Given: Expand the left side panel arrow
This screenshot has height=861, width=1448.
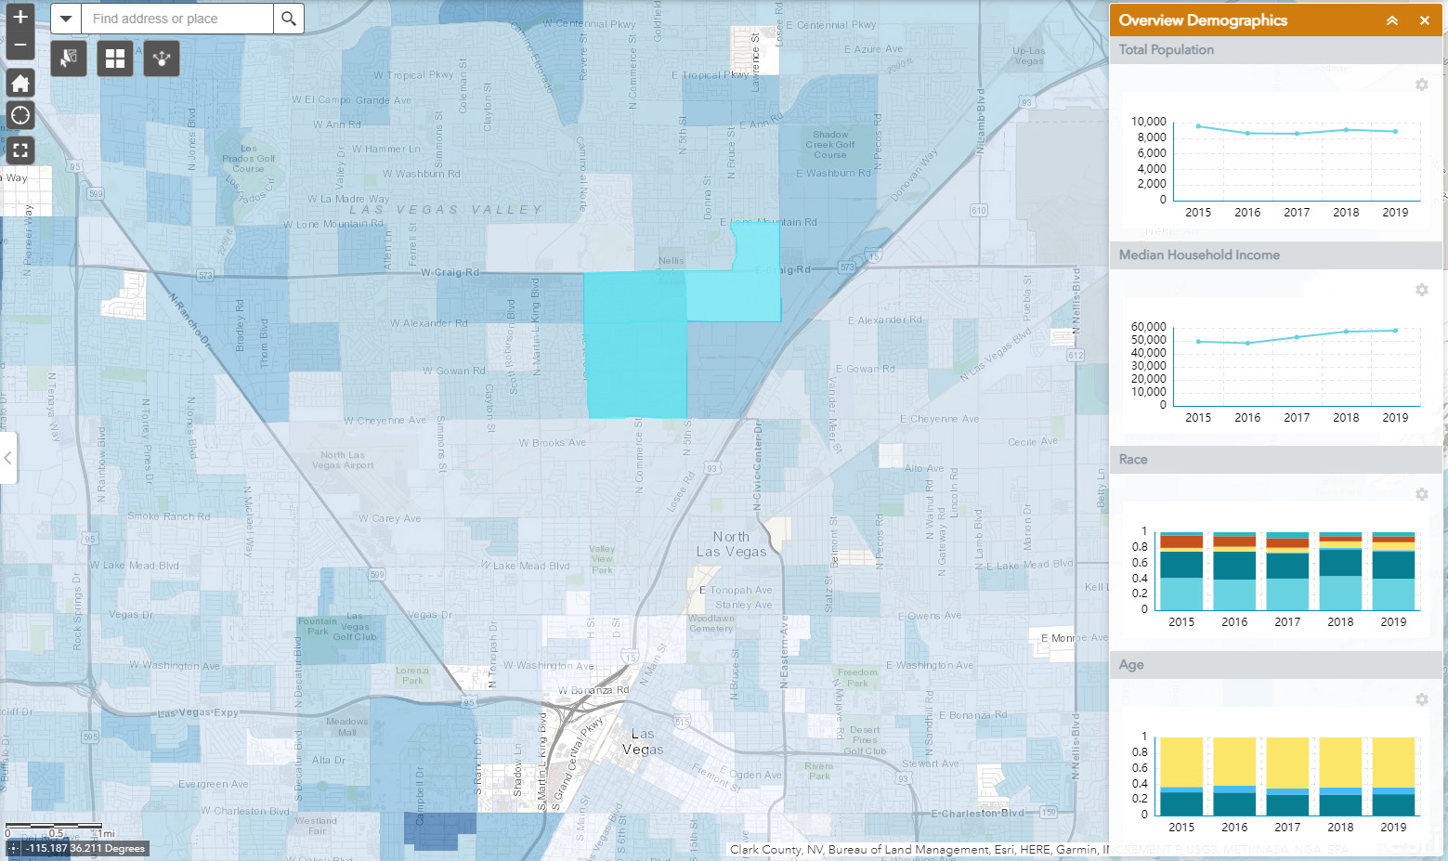Looking at the screenshot, I should [x=8, y=457].
